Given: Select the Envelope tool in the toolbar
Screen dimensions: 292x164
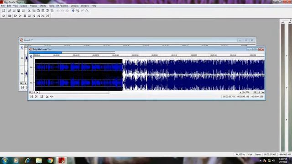Looking at the screenshot, I should pyautogui.click(x=87, y=10).
